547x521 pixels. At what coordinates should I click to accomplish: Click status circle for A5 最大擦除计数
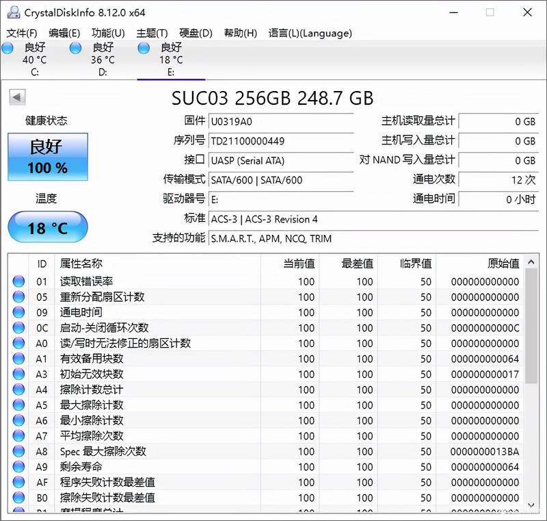pyautogui.click(x=18, y=405)
